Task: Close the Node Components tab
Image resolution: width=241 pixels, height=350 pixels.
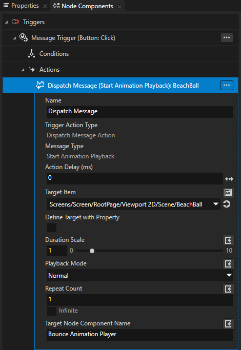Action: (x=119, y=7)
